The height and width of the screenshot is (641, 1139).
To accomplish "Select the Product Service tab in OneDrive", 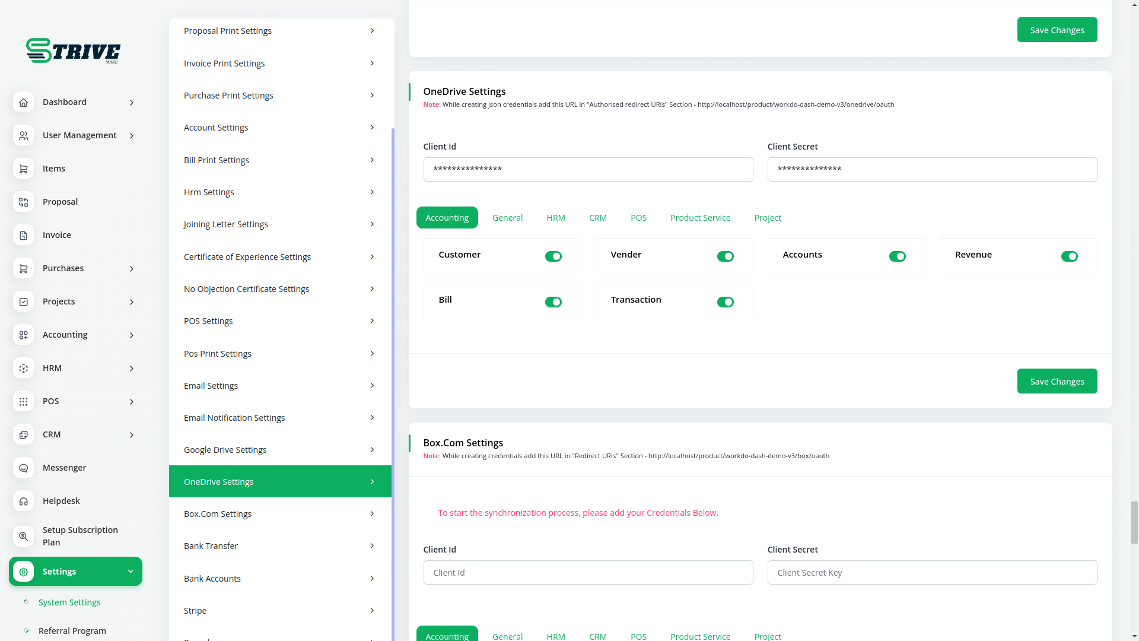I will (700, 218).
